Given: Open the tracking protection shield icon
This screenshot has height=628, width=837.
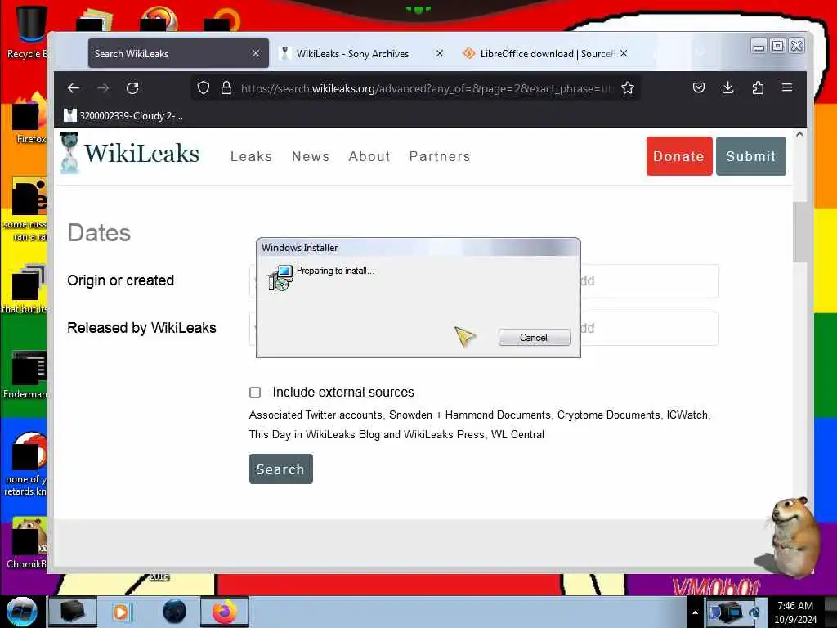Looking at the screenshot, I should click(x=204, y=88).
